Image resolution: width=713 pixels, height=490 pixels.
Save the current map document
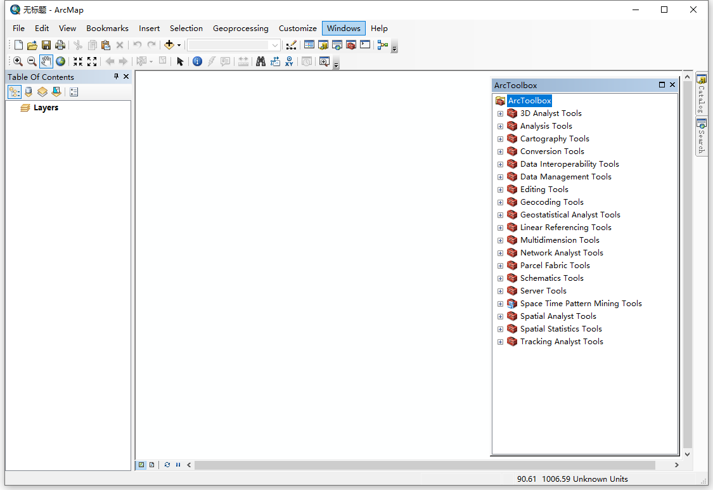click(46, 45)
